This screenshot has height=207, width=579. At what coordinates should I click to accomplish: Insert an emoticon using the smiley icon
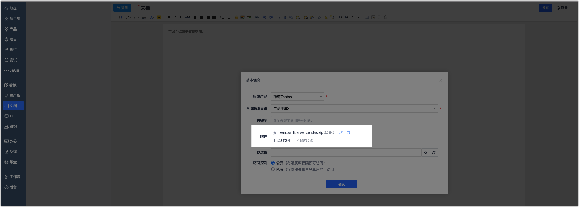pos(236,17)
